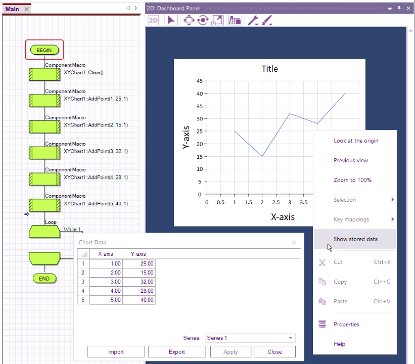Select Zoom to 100% from context menu

point(352,180)
